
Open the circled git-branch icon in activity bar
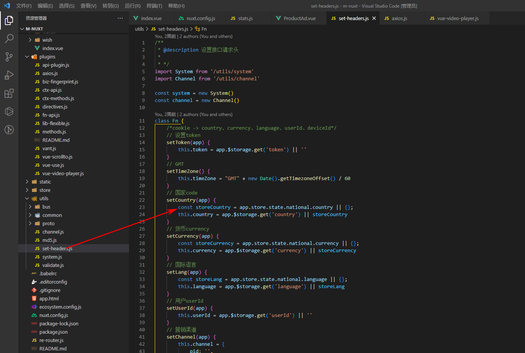point(9,130)
